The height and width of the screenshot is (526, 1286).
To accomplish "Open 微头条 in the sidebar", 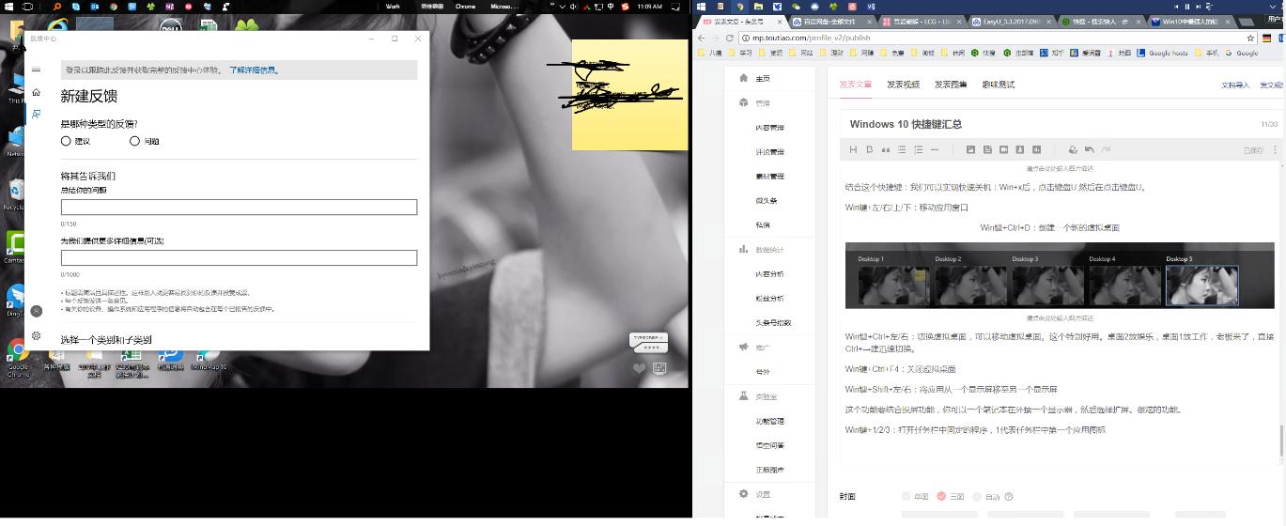I will coord(766,201).
